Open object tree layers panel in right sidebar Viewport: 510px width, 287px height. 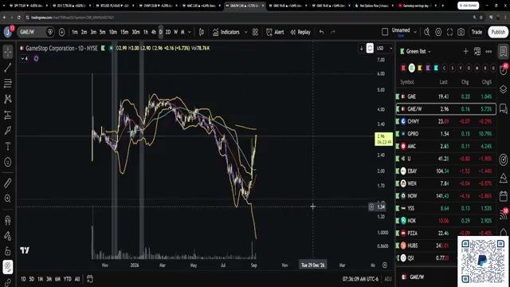(x=503, y=89)
